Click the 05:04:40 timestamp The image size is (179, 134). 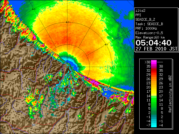(154, 43)
